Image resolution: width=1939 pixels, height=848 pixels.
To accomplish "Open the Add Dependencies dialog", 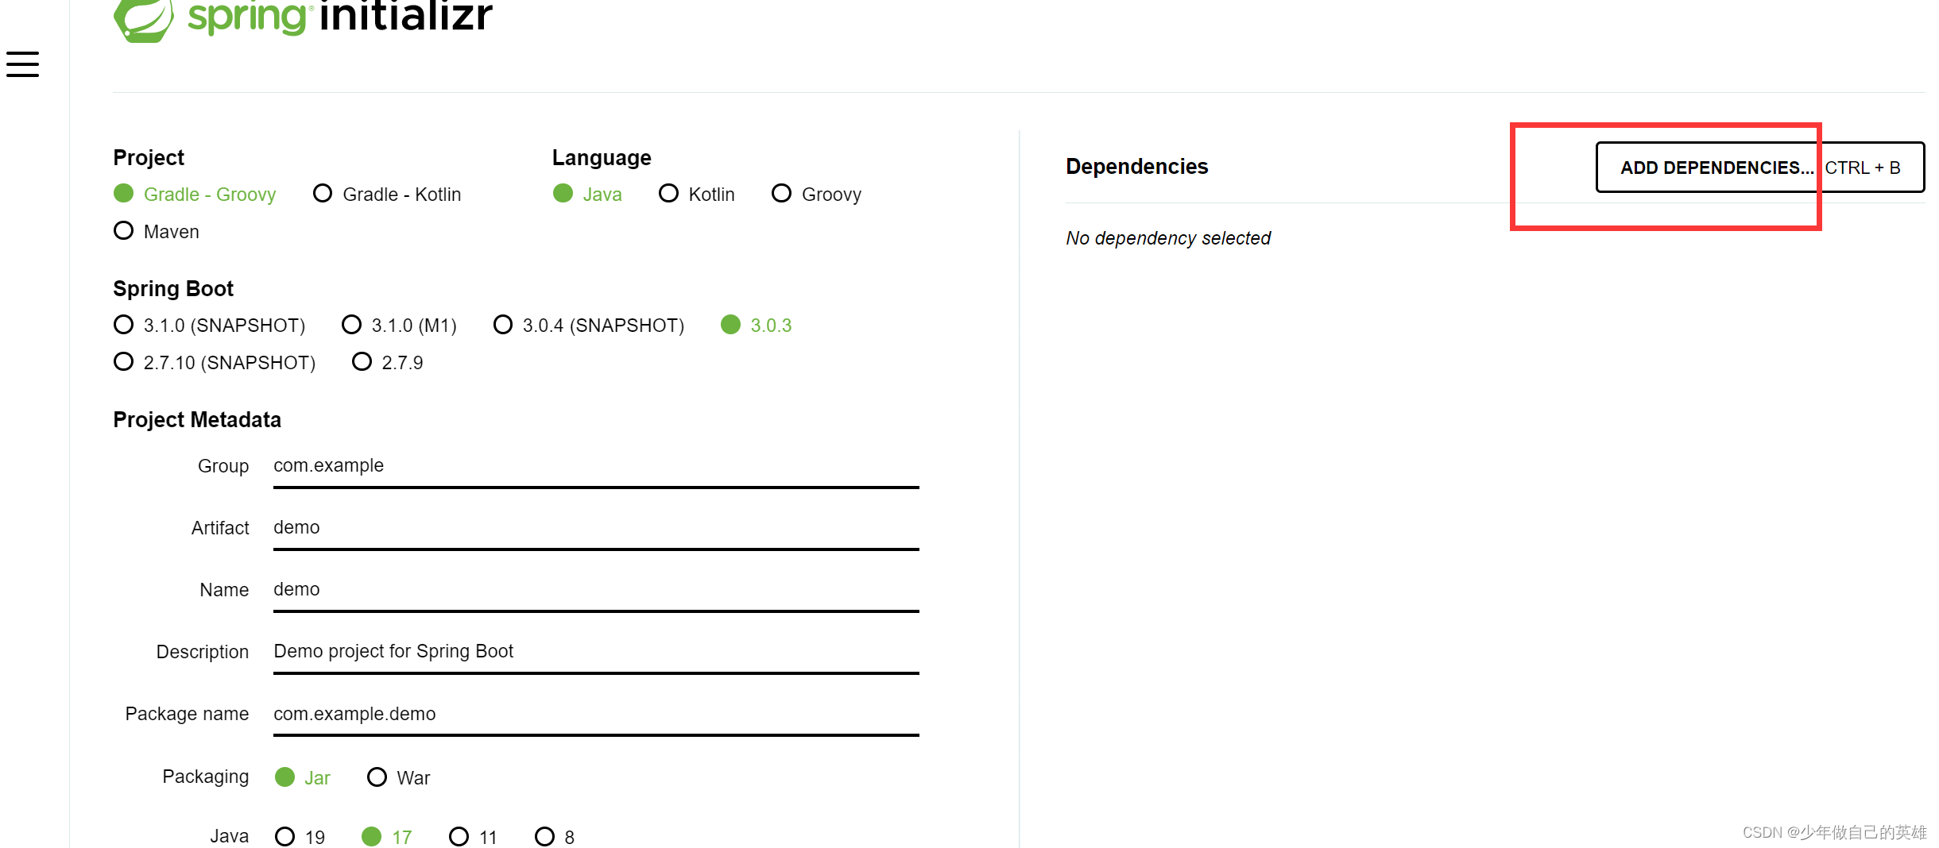I will click(x=1760, y=168).
